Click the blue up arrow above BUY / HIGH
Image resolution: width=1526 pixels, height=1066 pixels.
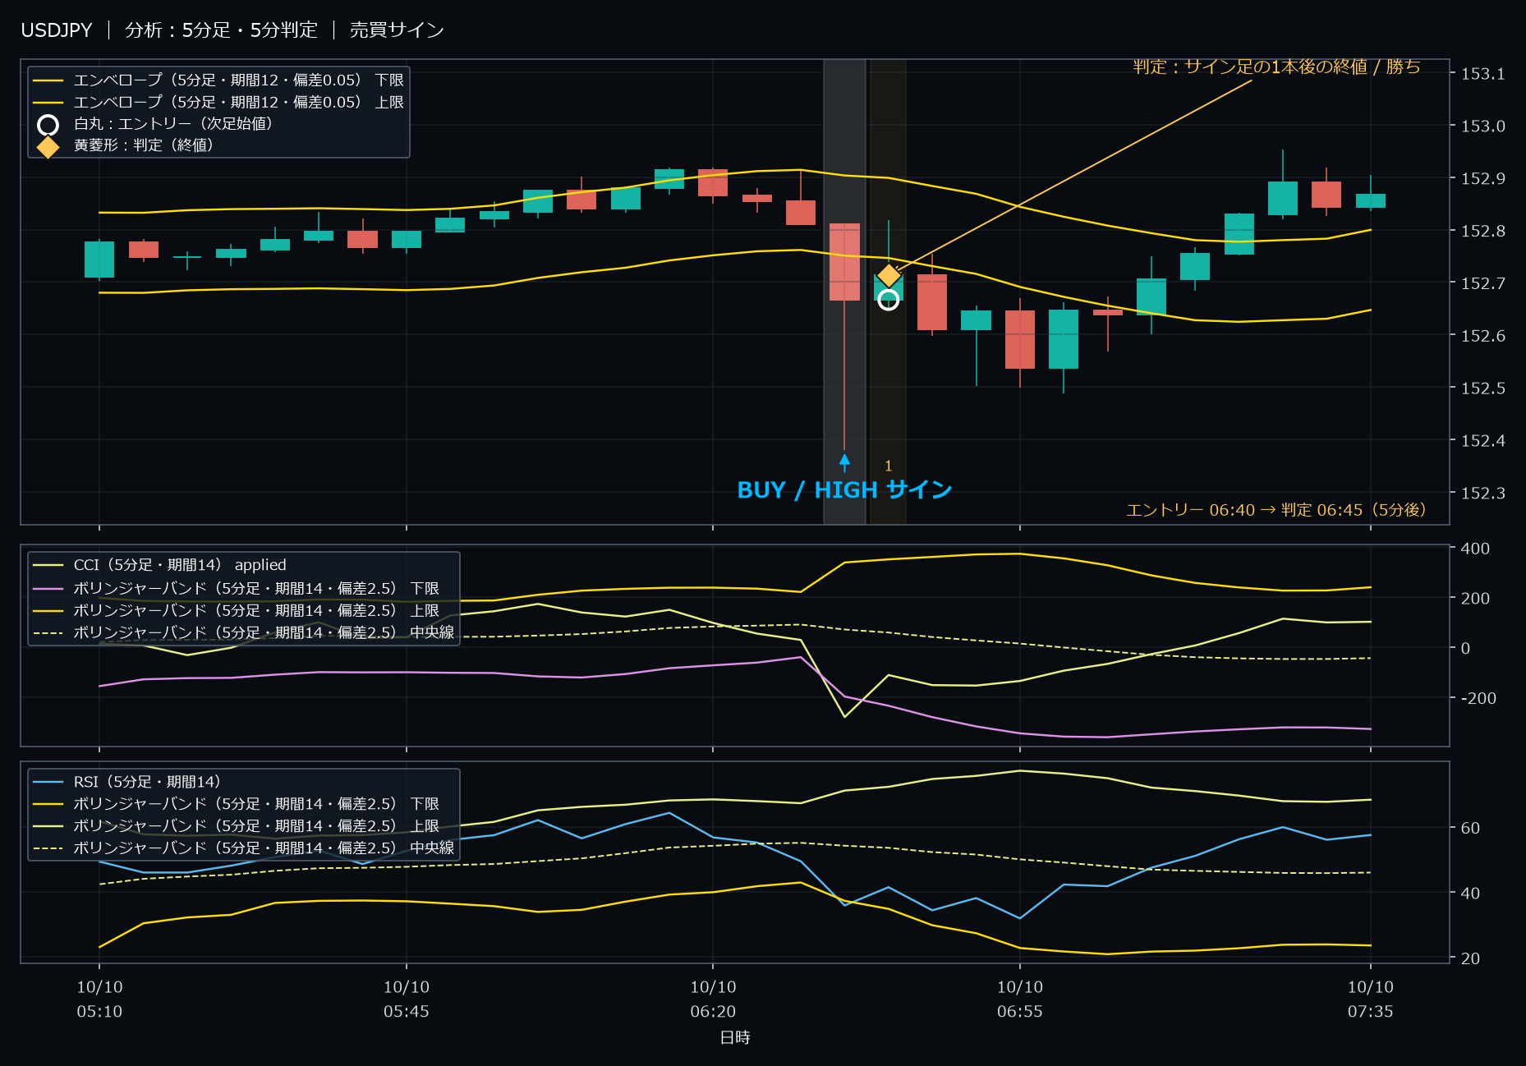844,462
